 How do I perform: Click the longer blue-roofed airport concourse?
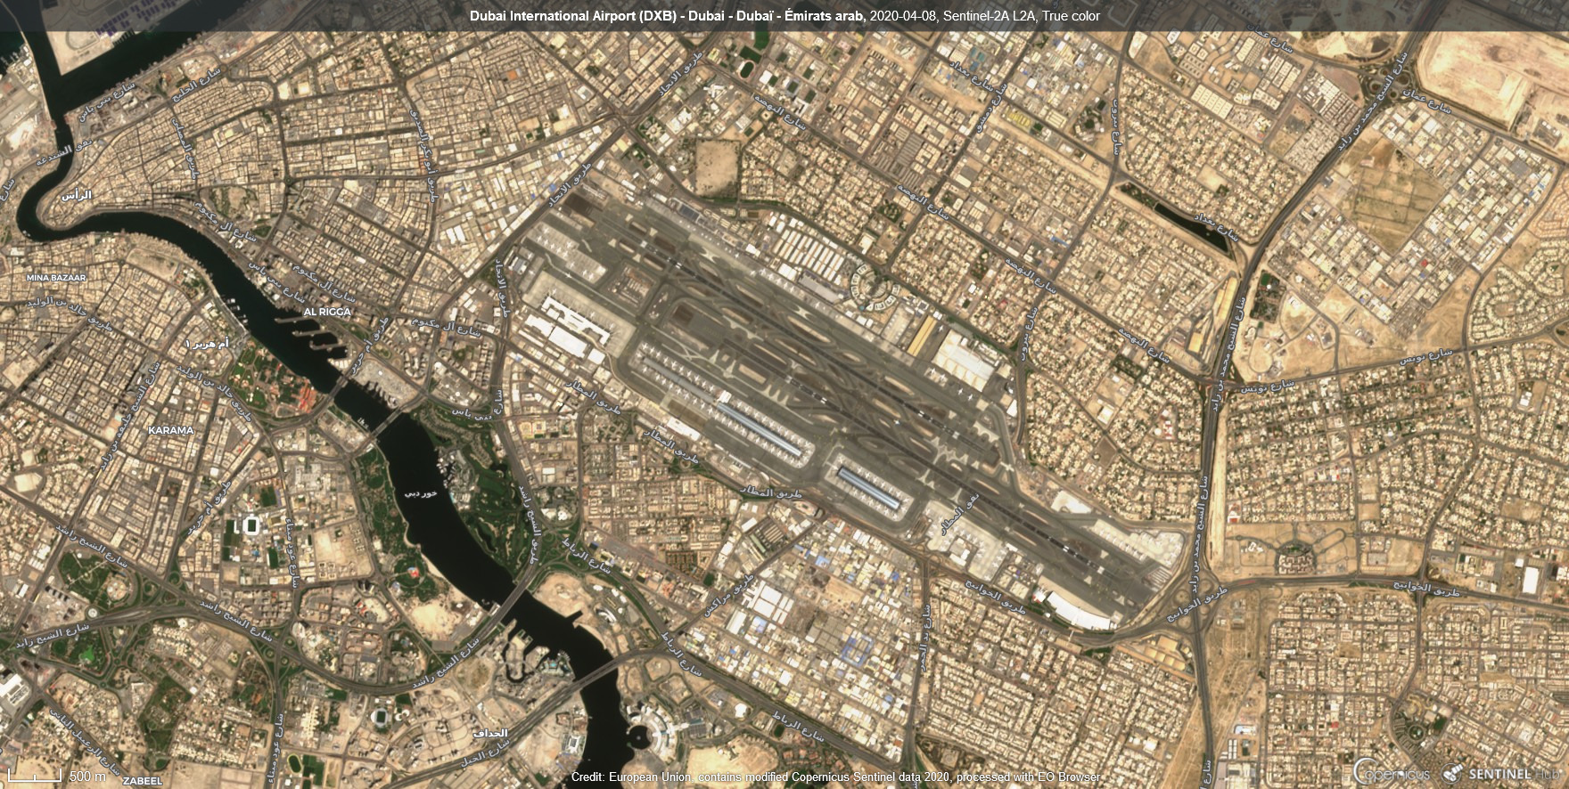[x=753, y=427]
